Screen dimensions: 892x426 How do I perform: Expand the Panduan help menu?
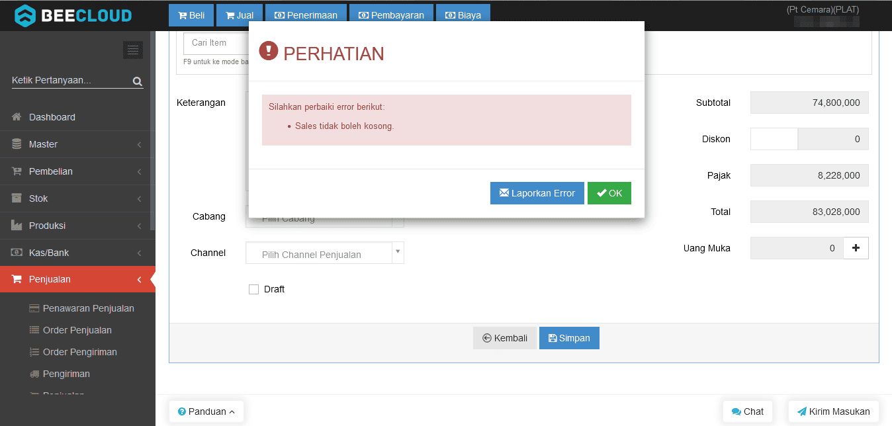(x=206, y=411)
